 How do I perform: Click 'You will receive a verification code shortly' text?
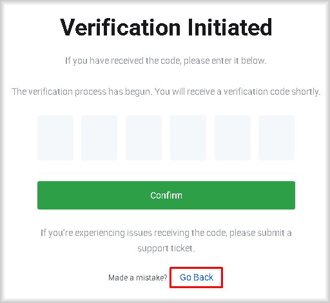(x=238, y=92)
